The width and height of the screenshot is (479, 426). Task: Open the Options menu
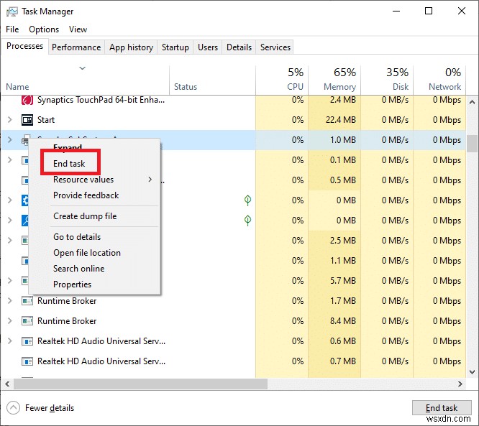(44, 29)
